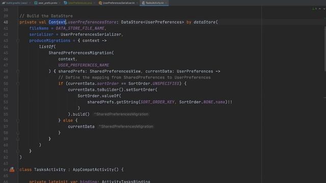Click DATA_STORE_FILE_NAME constant
Screen dimensions: 326x183
[x=80, y=28]
